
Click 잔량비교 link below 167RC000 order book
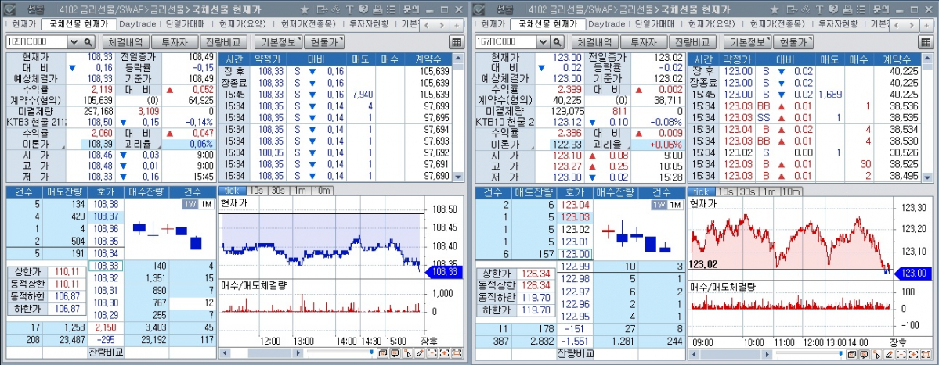pos(574,353)
